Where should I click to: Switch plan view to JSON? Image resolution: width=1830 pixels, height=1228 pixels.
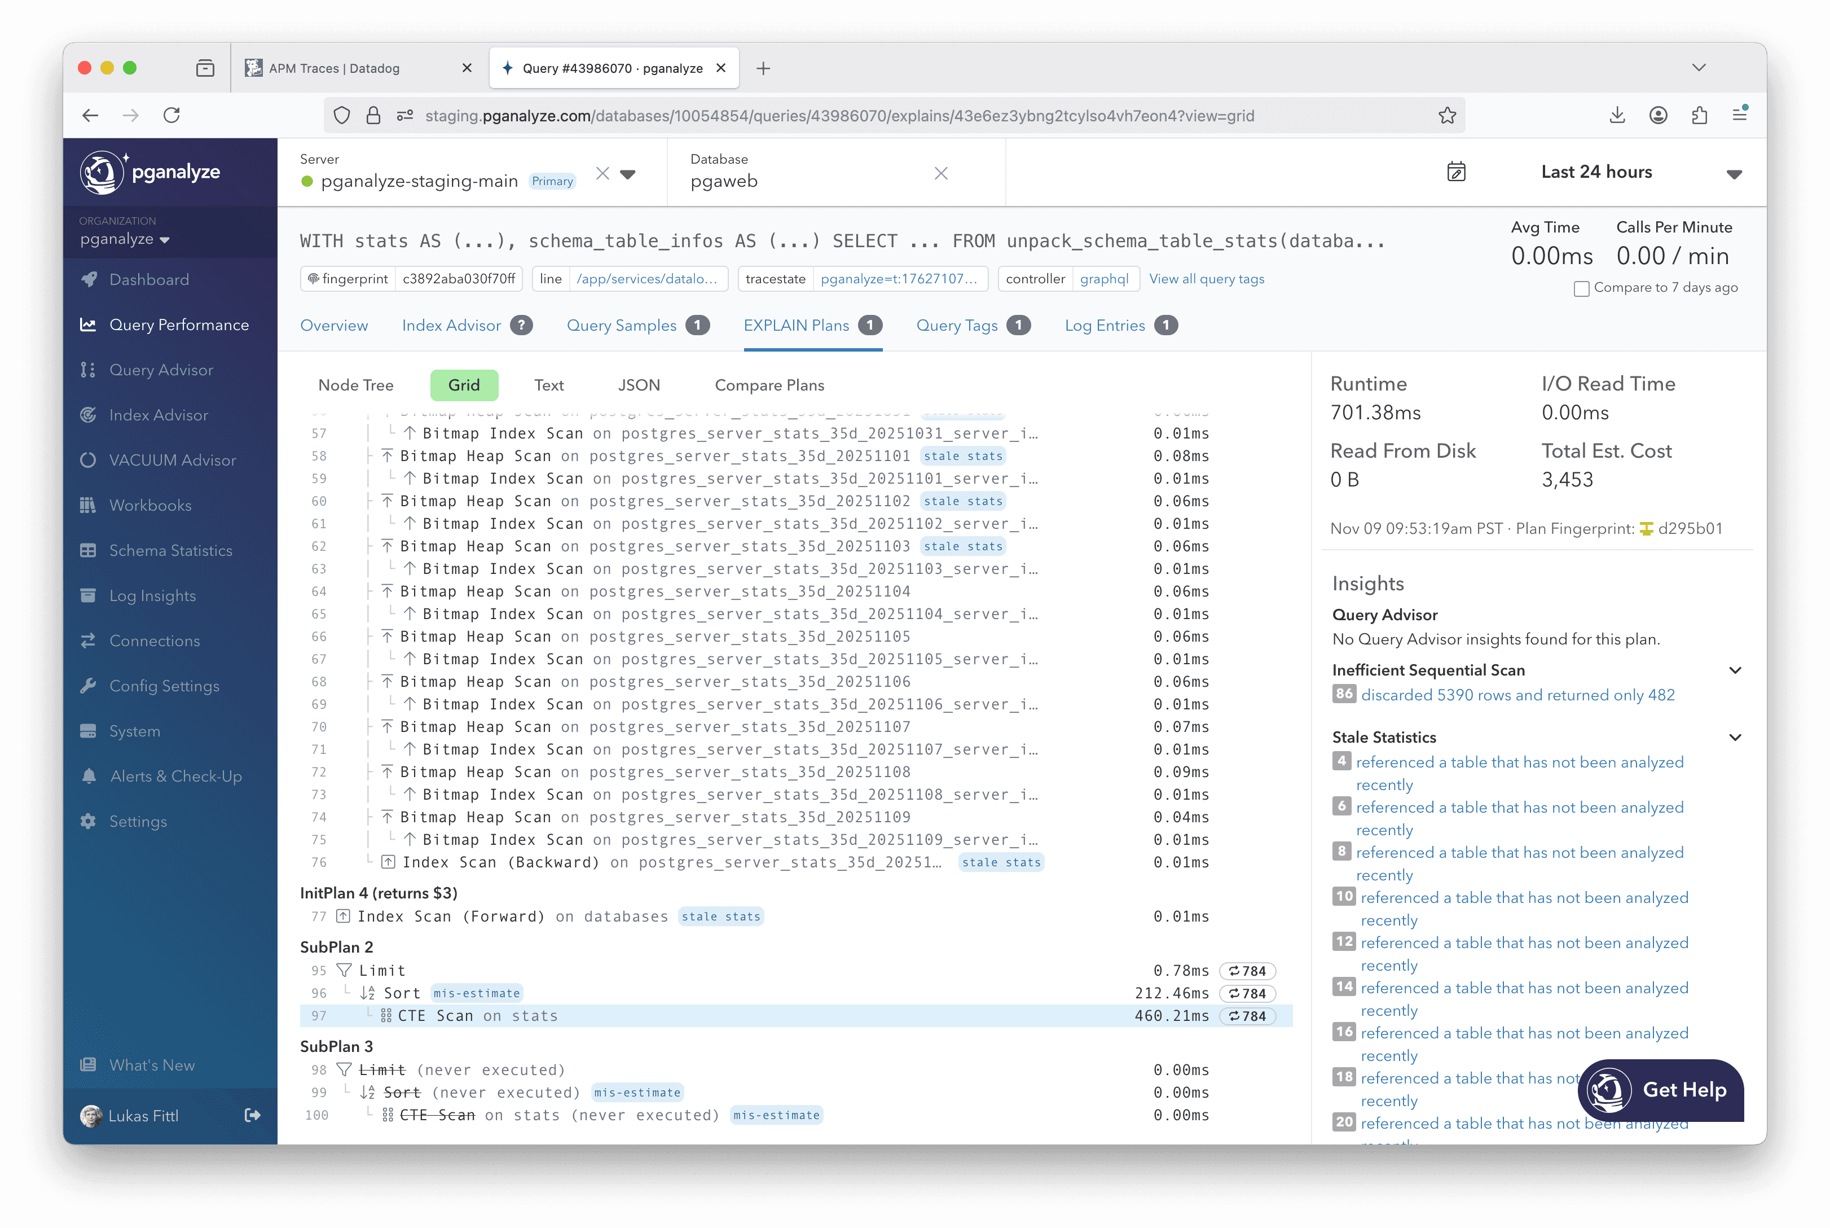[x=639, y=385]
